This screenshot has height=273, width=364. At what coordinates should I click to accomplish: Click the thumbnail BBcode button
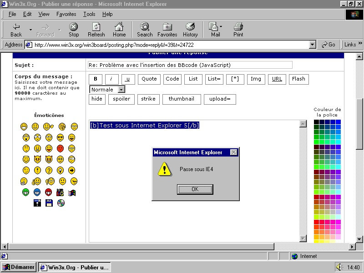(182, 99)
